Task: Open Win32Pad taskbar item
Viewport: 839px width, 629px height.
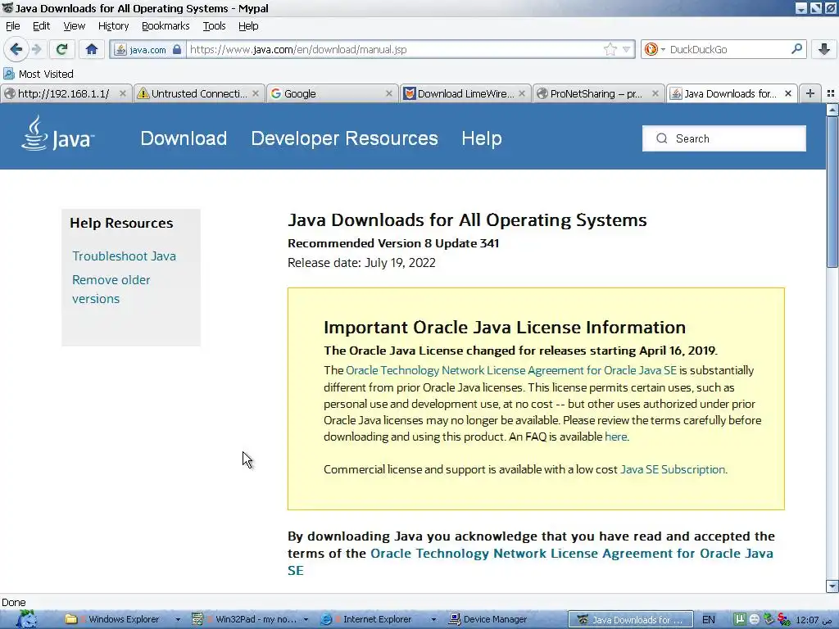Action: [x=244, y=619]
